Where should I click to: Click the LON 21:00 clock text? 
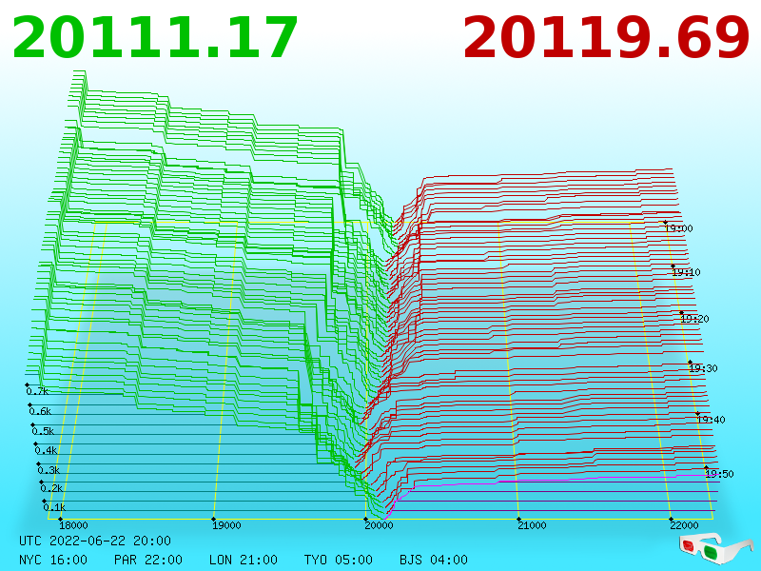[244, 560]
